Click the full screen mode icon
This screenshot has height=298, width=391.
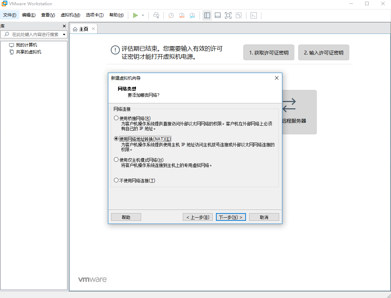[228, 15]
